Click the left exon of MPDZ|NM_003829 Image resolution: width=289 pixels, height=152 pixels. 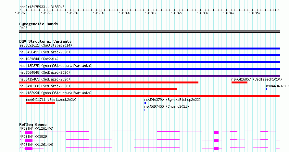29,140
